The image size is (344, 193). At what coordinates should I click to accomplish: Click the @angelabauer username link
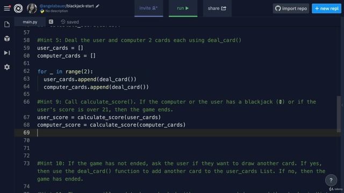53,6
